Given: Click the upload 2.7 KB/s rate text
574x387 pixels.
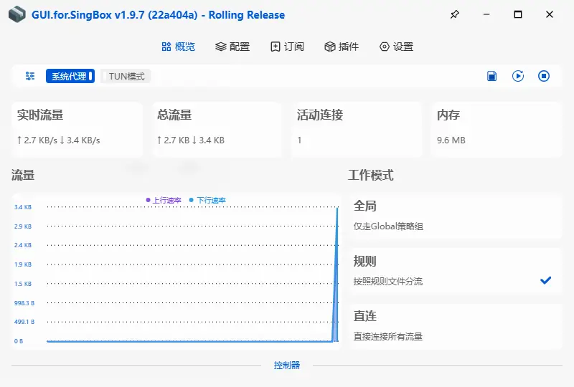Looking at the screenshot, I should pos(37,140).
